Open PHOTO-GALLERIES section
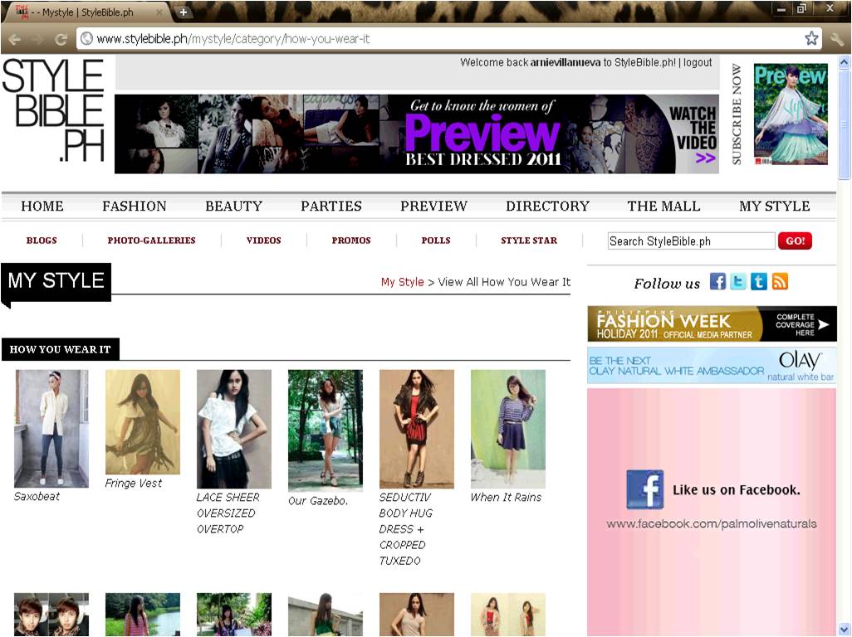 [152, 241]
